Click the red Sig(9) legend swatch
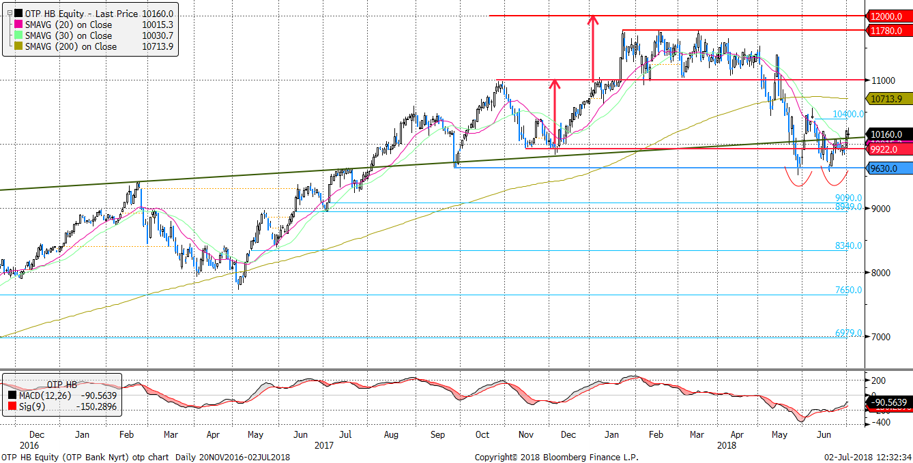 tap(11, 406)
